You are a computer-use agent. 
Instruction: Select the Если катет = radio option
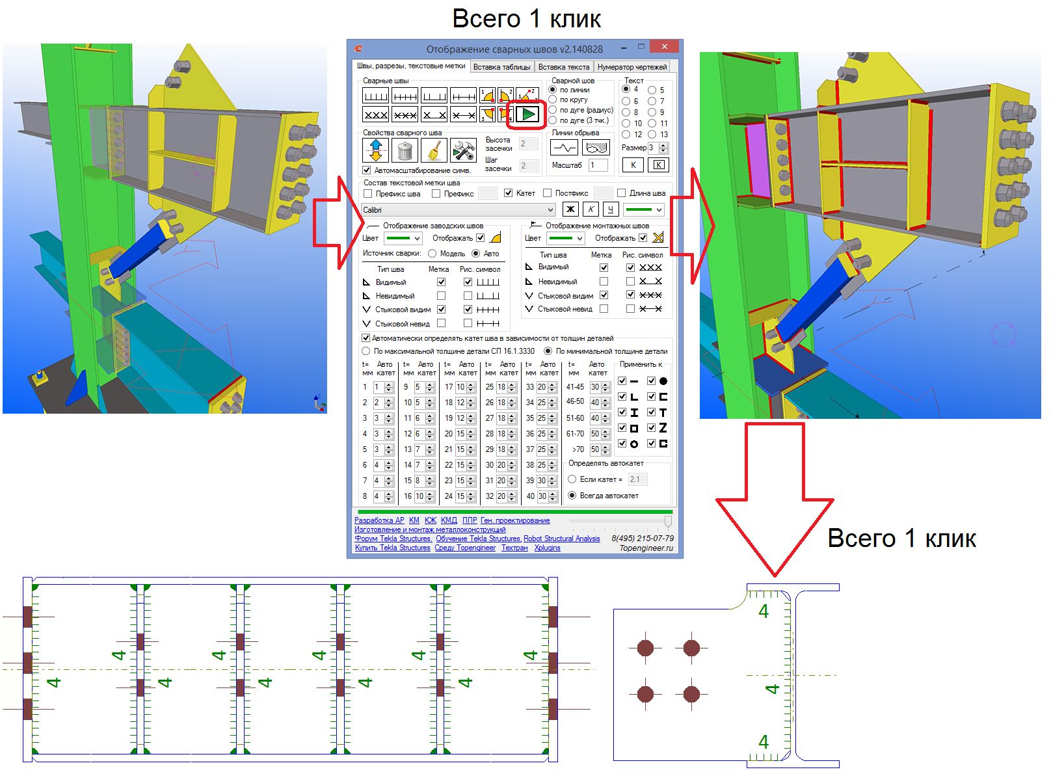[x=572, y=479]
